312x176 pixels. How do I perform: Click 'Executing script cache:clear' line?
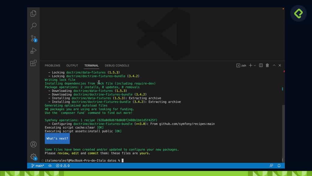pos(74,127)
